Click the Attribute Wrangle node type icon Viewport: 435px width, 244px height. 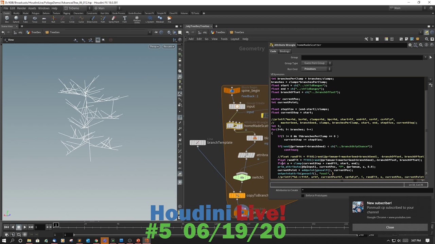pos(272,45)
